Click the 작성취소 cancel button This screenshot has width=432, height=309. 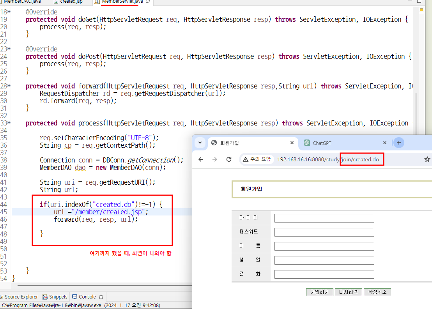377,292
